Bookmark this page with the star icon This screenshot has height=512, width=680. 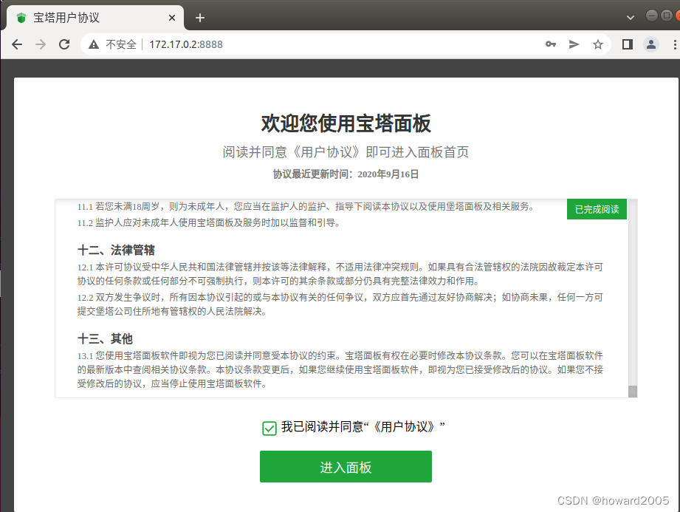[598, 44]
